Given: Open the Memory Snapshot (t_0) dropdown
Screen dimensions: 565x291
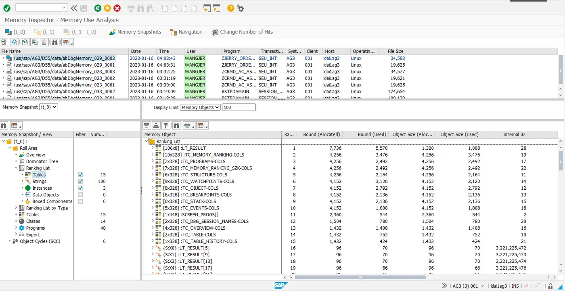Looking at the screenshot, I should coord(48,107).
